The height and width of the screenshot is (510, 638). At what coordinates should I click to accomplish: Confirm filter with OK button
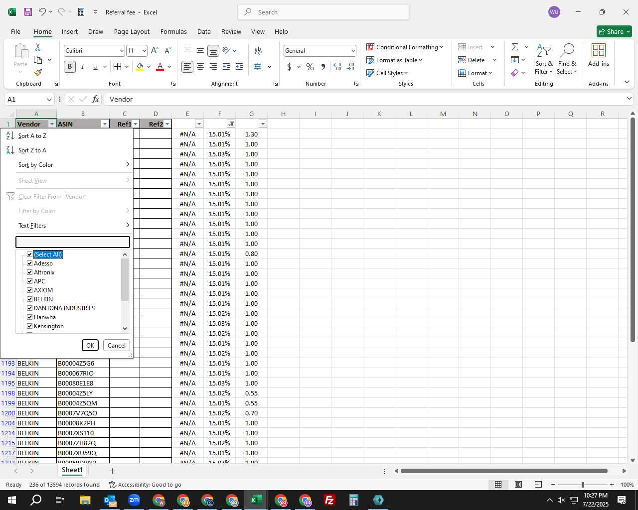[x=90, y=345]
